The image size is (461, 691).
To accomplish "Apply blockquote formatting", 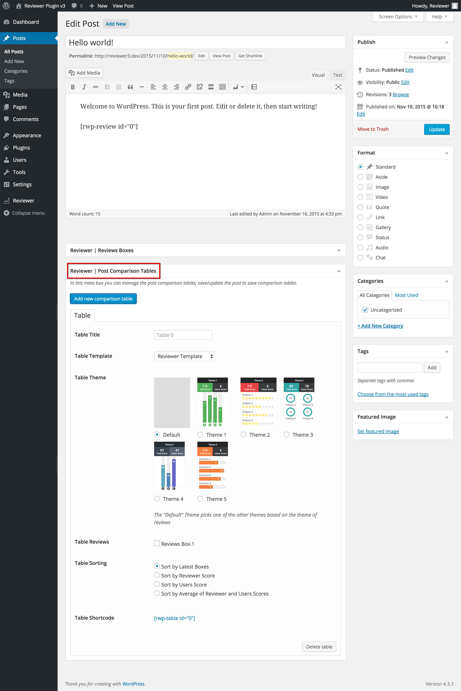I will [x=130, y=87].
